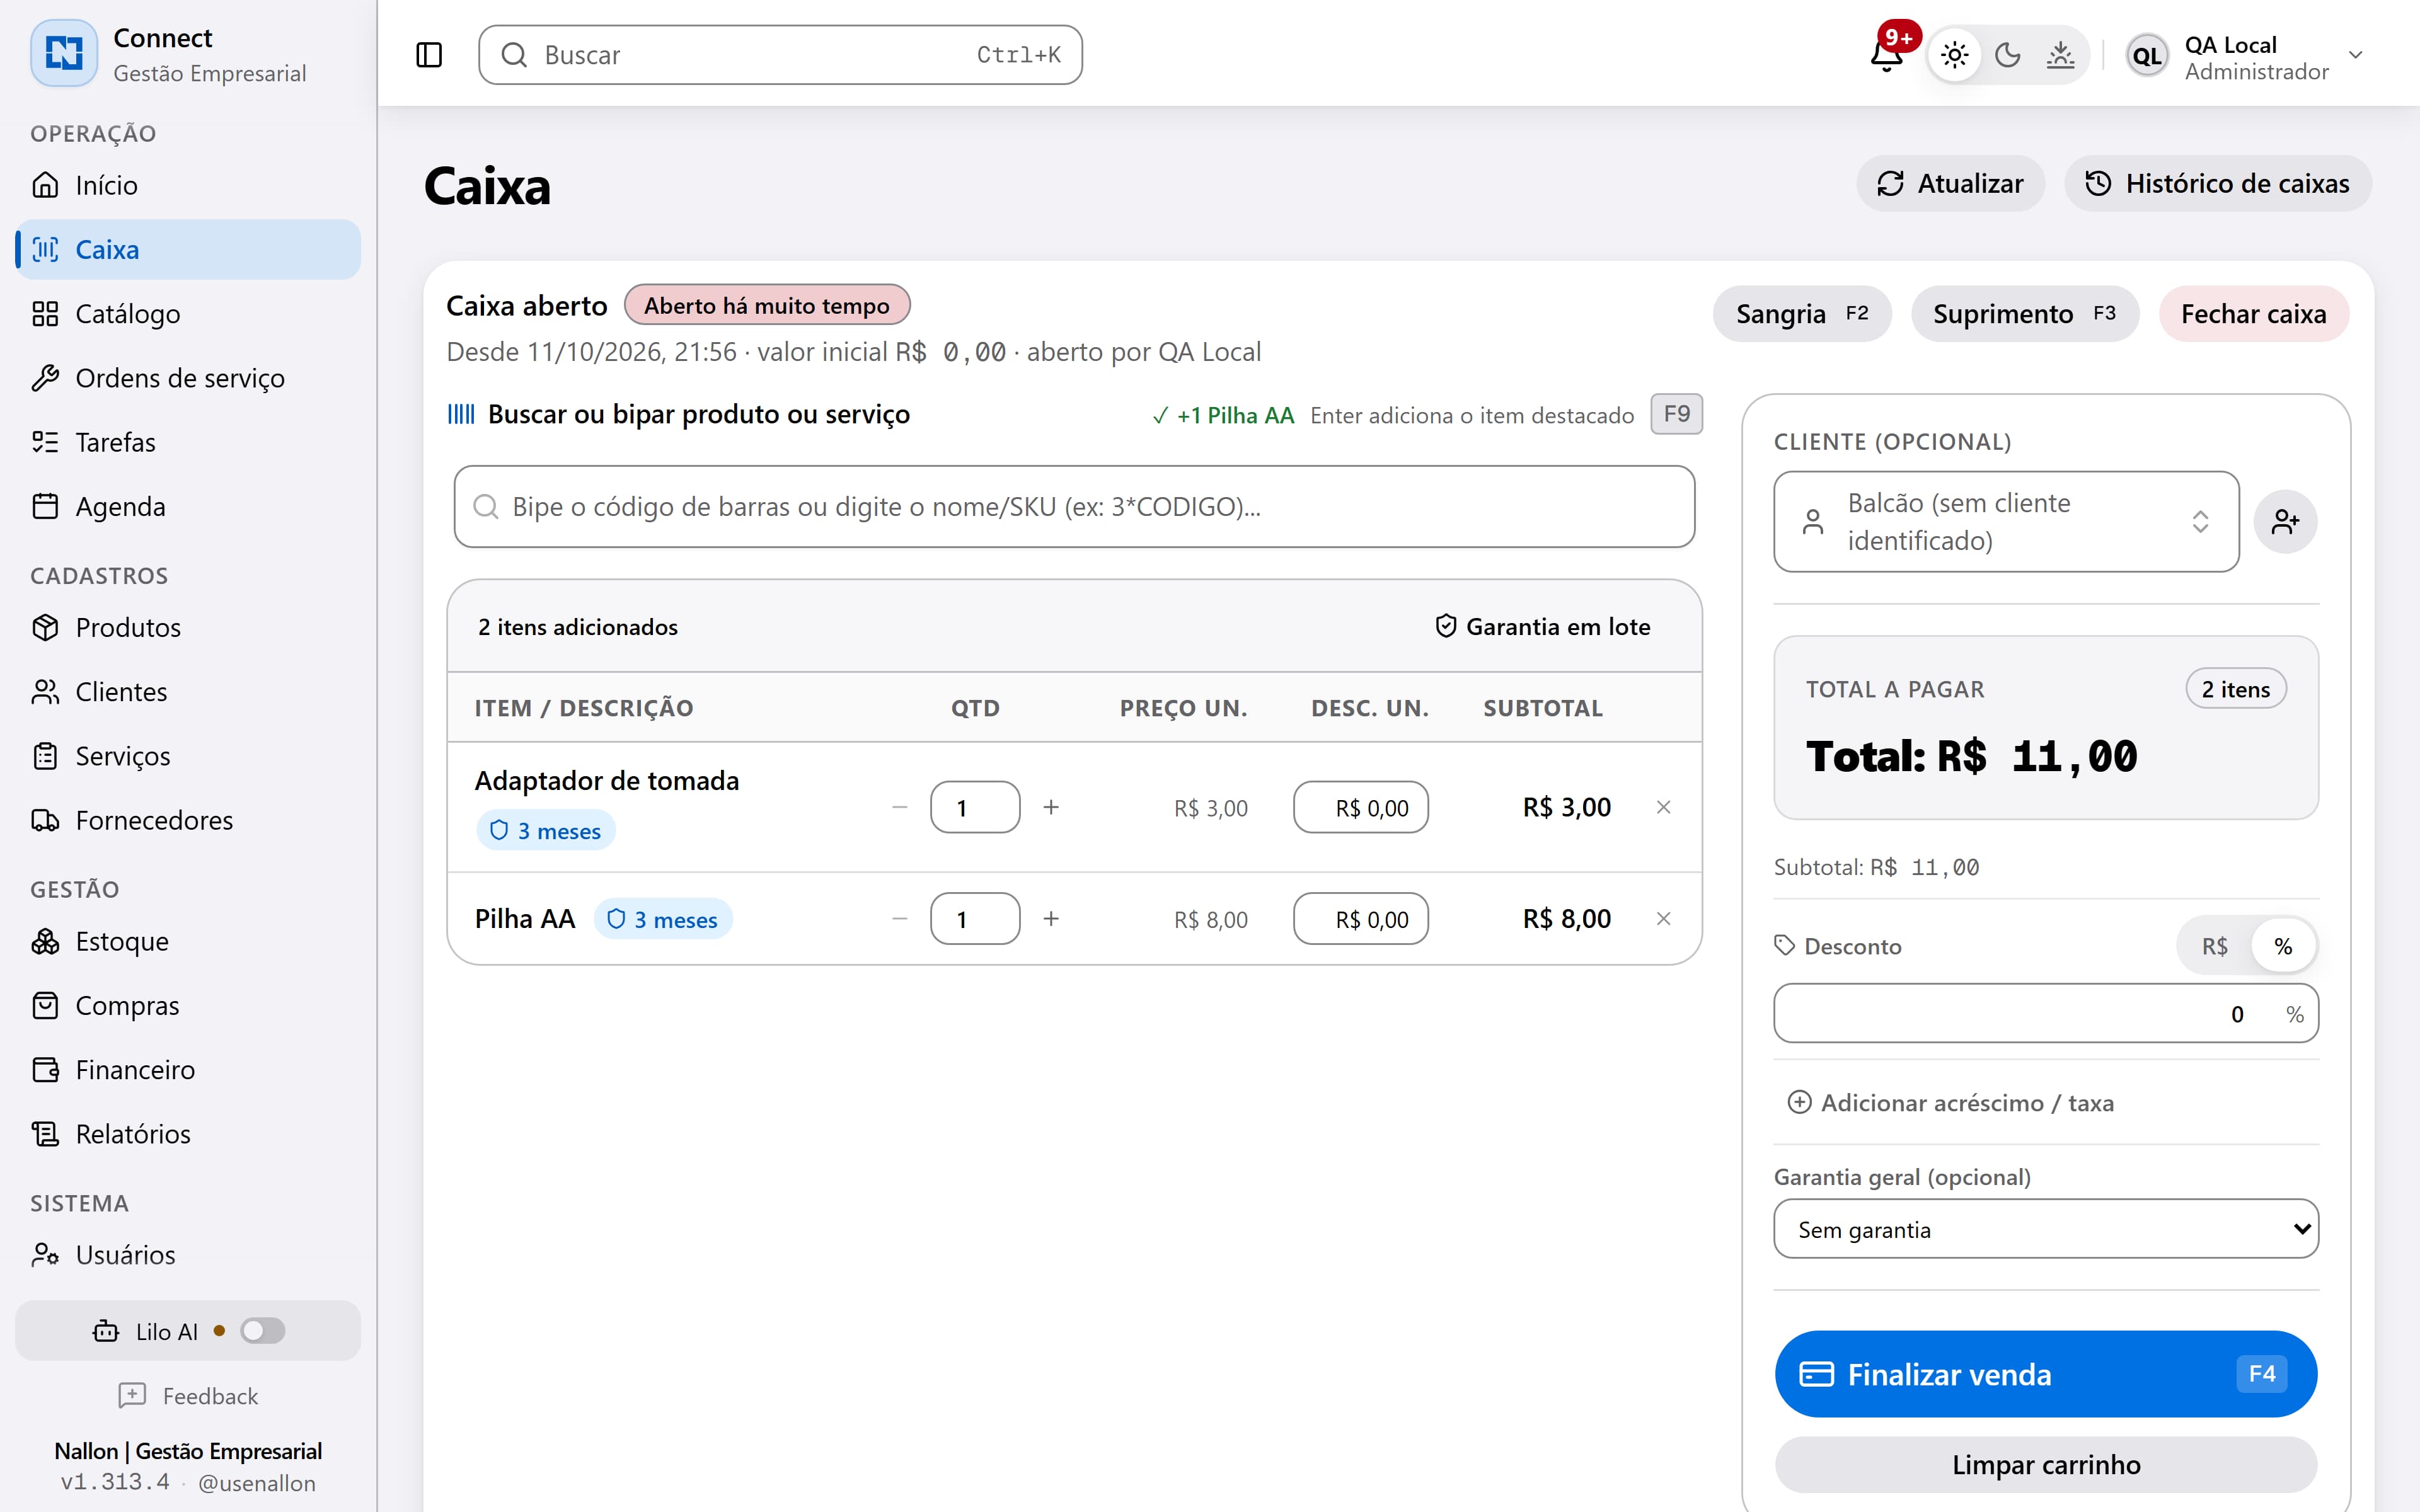Increase Pilha AA quantity
2420x1512 pixels.
tap(1051, 918)
